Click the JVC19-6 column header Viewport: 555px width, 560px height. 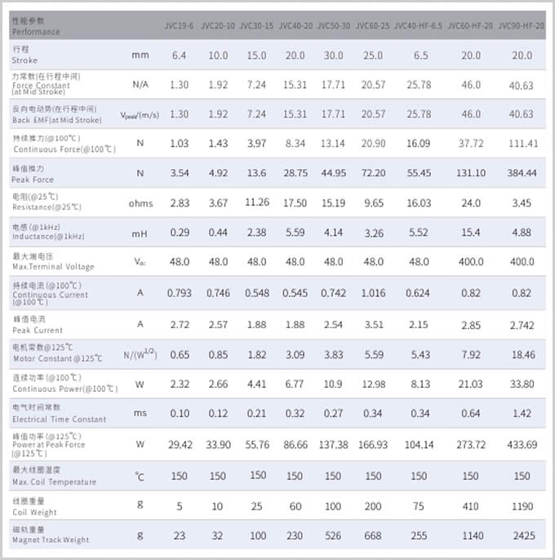coord(179,26)
